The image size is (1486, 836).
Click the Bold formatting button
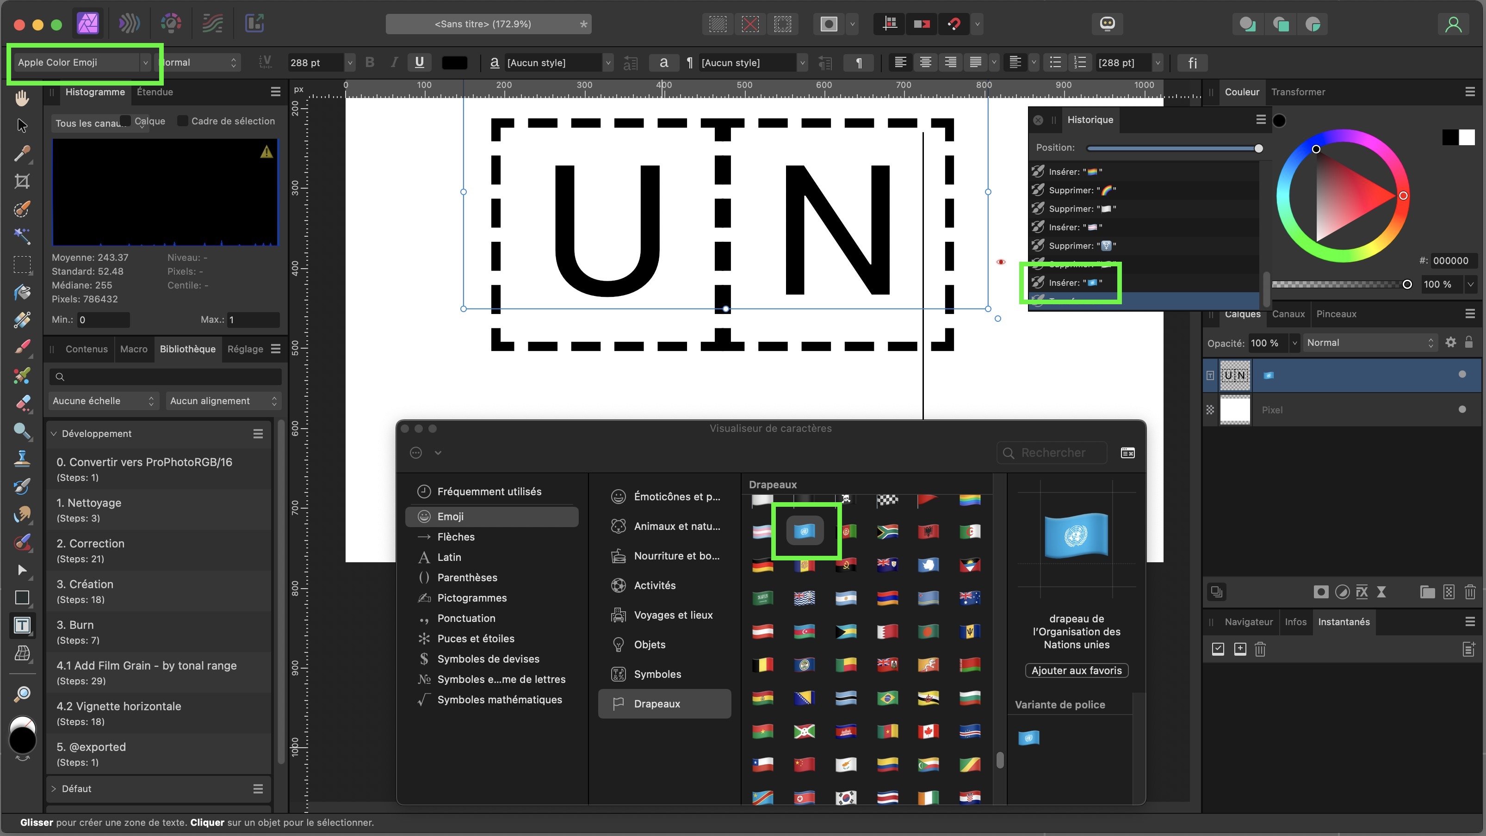click(x=370, y=62)
